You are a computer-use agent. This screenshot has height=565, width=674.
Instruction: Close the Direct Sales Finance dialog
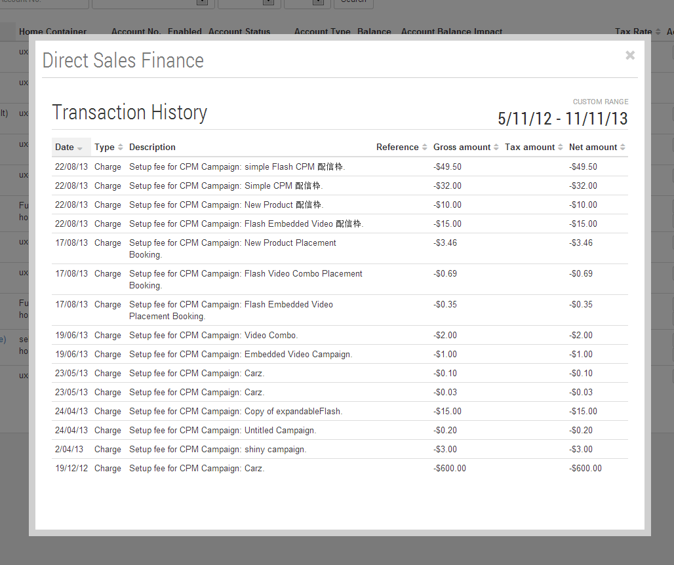629,55
